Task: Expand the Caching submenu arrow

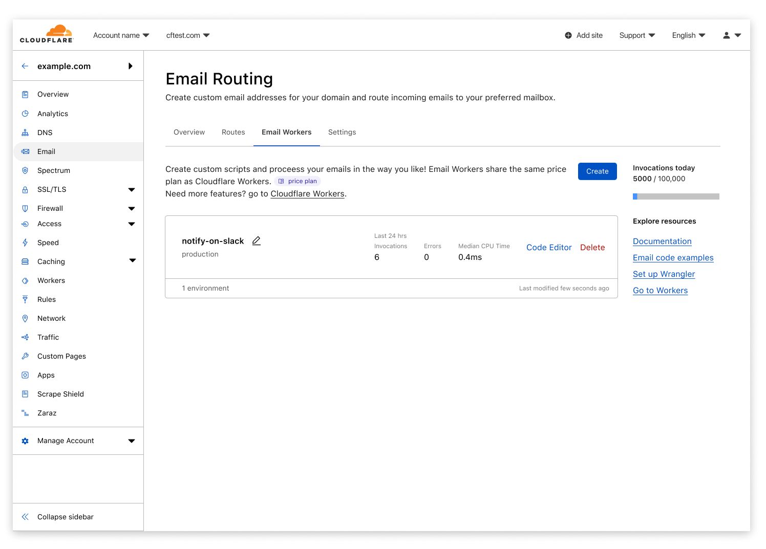Action: 133,261
